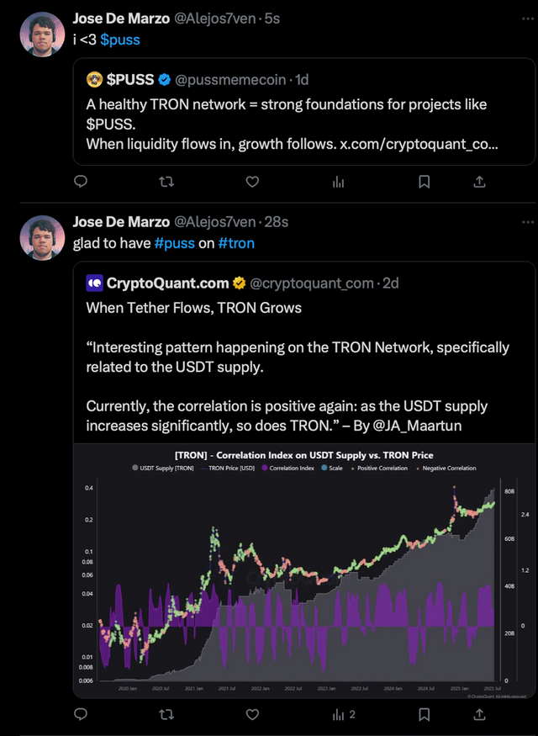
Task: Open more options for second tweet
Action: 528,221
